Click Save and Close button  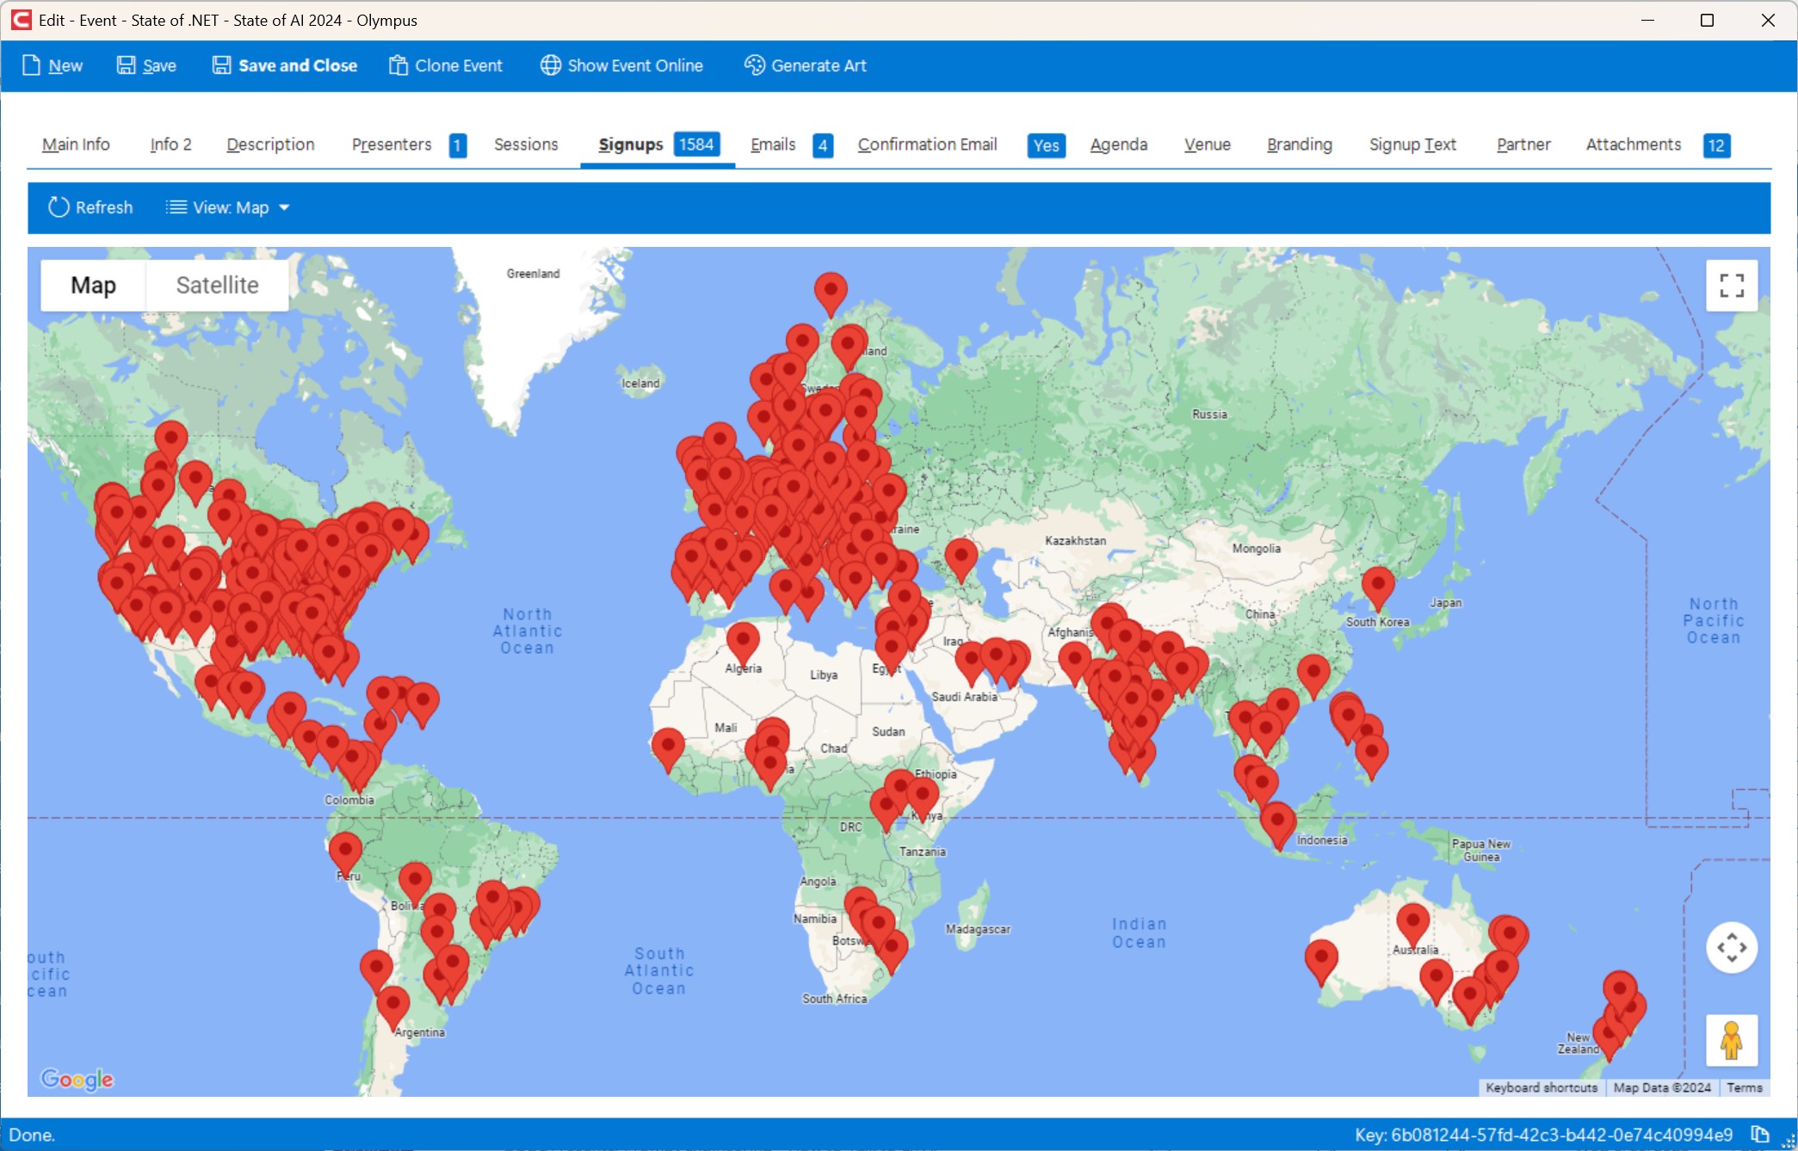285,65
